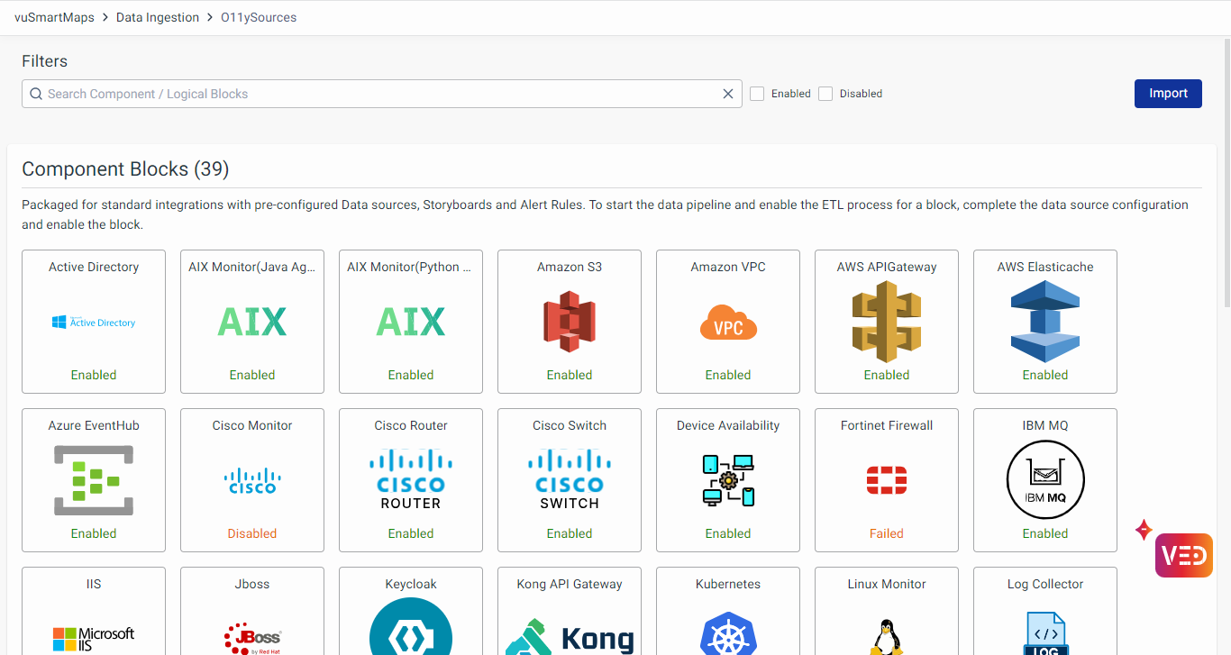Click the Import button
Screen dimensions: 1231x655
tap(1168, 94)
